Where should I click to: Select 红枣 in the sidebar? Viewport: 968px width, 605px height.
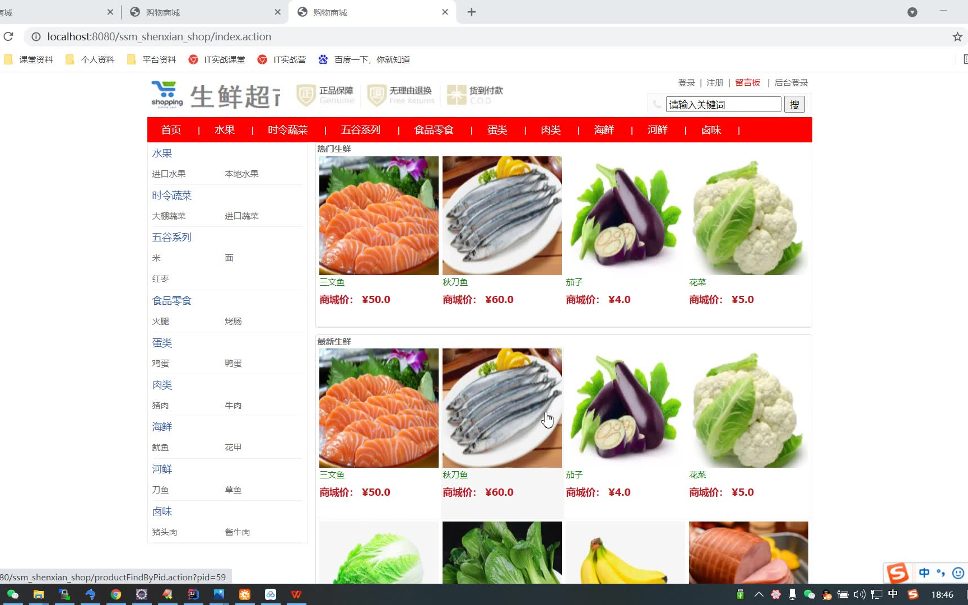(x=160, y=278)
